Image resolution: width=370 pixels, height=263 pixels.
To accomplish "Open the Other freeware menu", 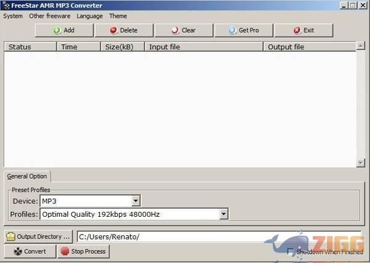I will 50,16.
